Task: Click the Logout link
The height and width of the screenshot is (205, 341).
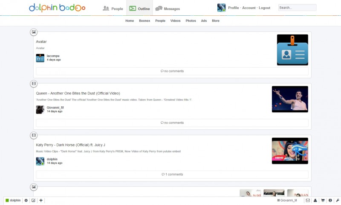Action: pos(264,8)
